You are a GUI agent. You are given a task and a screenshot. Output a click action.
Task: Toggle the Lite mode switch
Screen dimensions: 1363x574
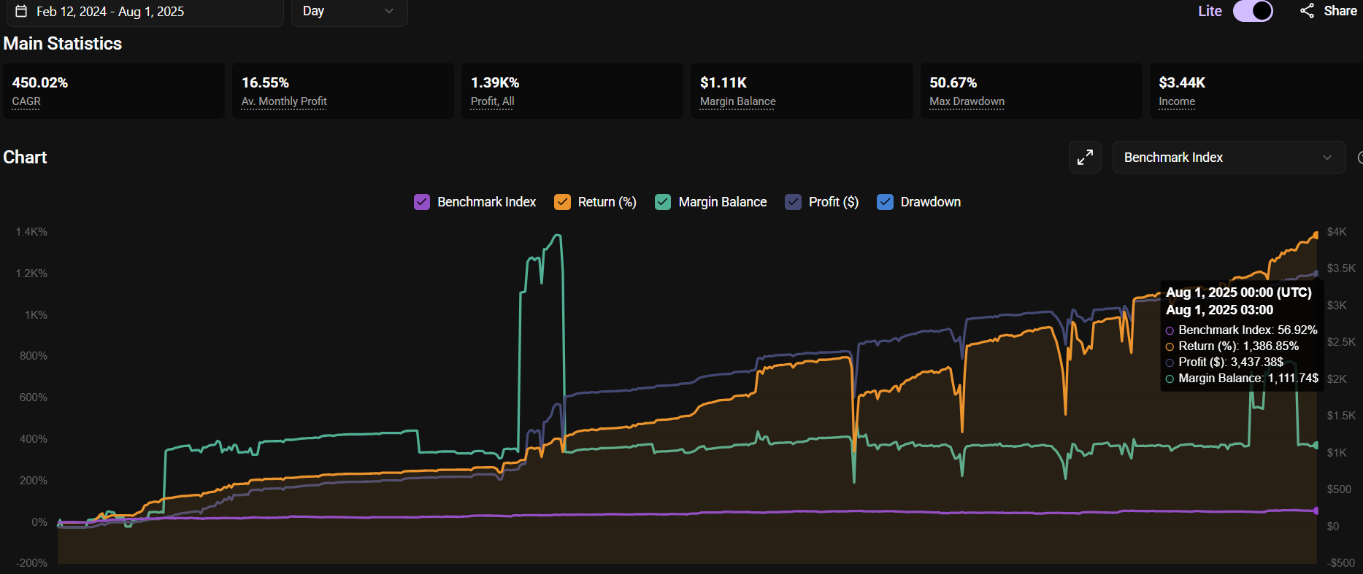coord(1253,11)
